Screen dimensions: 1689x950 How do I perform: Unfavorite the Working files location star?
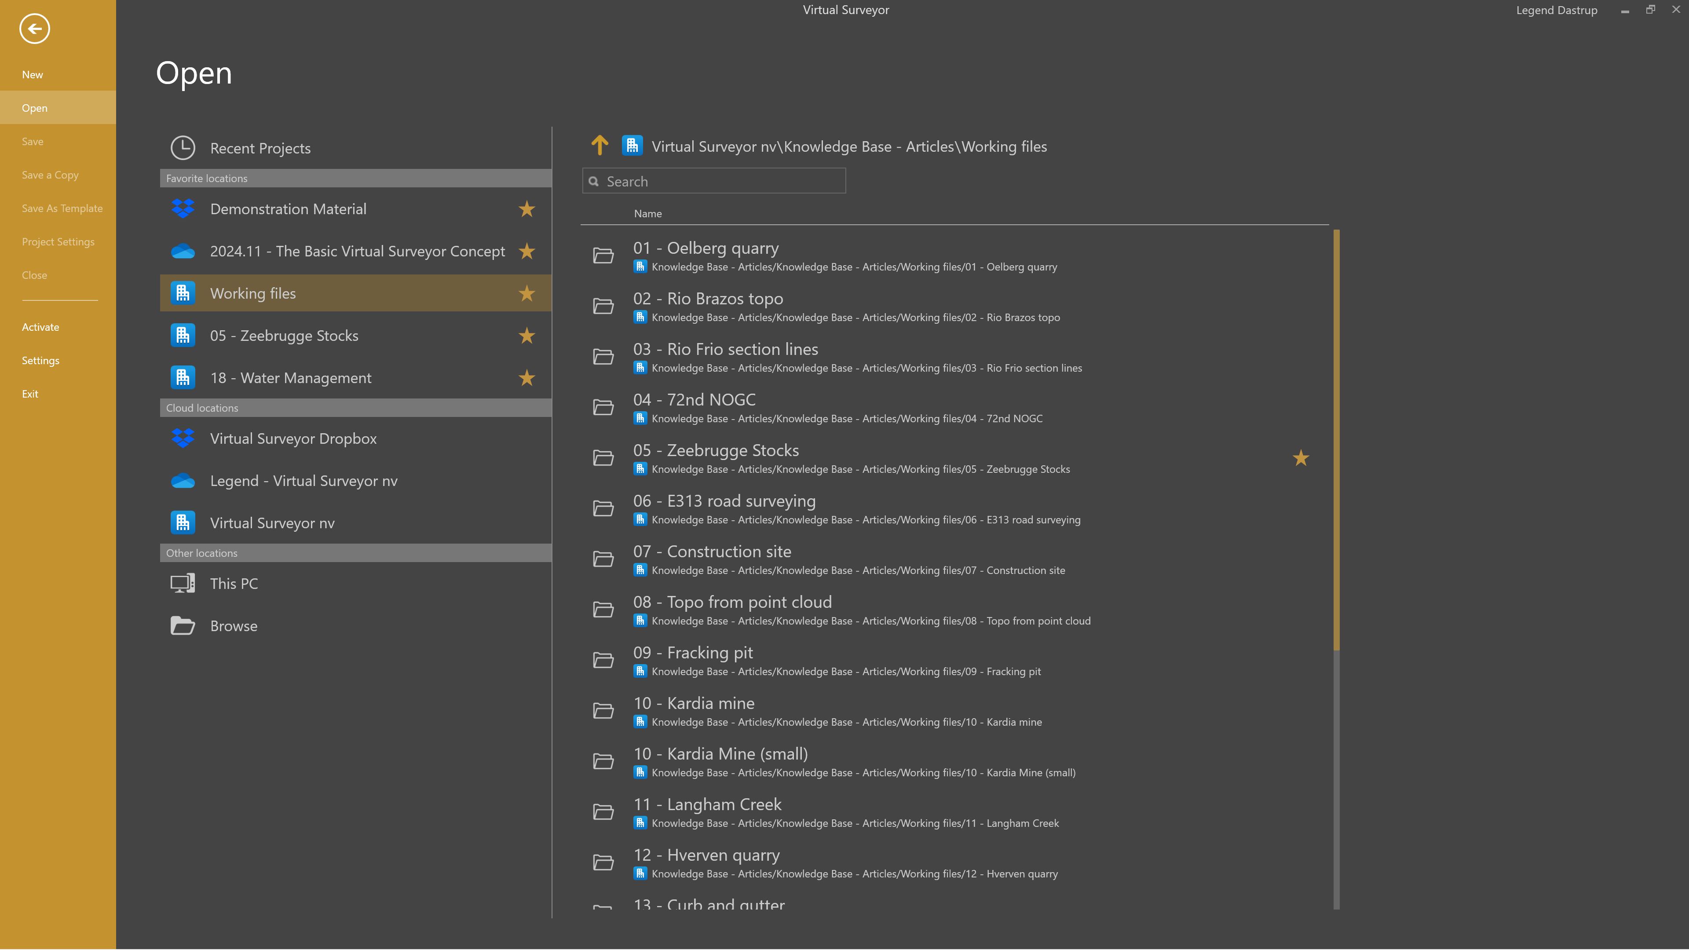pyautogui.click(x=526, y=294)
